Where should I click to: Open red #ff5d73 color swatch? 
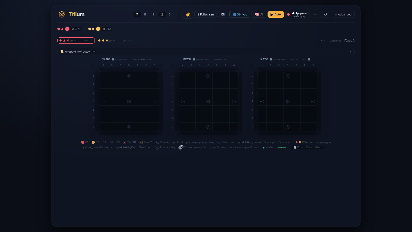67,29
